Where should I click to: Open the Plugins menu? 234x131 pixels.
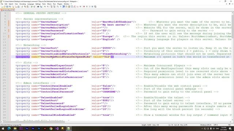click(60, 4)
